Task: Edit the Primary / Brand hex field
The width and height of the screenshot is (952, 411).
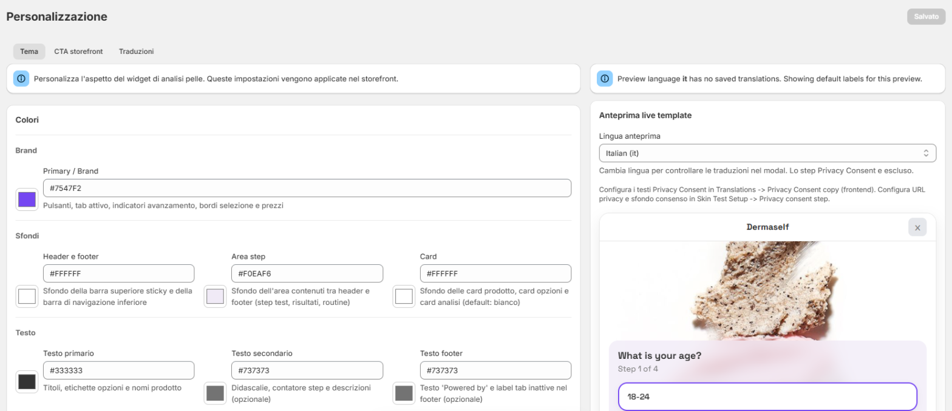Action: coord(307,188)
